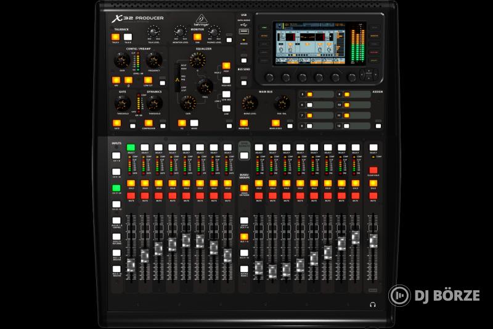Select the LOW MID band EQ button
Viewport: 493px width, 329px height.
point(226,94)
